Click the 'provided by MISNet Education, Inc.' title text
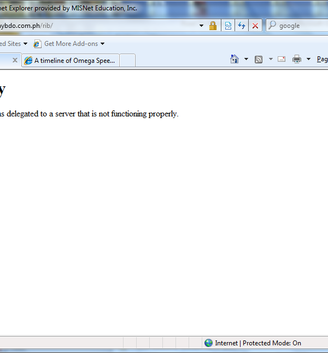The height and width of the screenshot is (353, 328). click(86, 8)
